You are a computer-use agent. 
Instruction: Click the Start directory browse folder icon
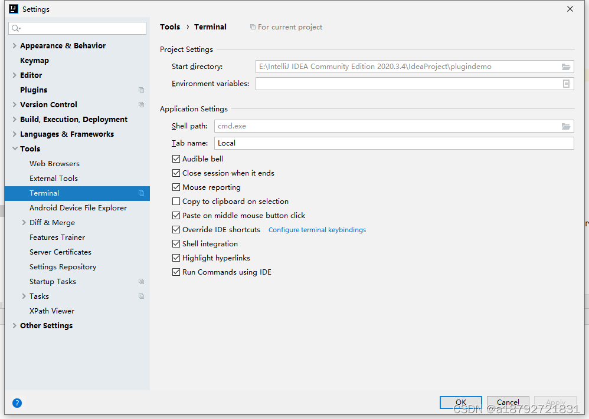coord(566,67)
